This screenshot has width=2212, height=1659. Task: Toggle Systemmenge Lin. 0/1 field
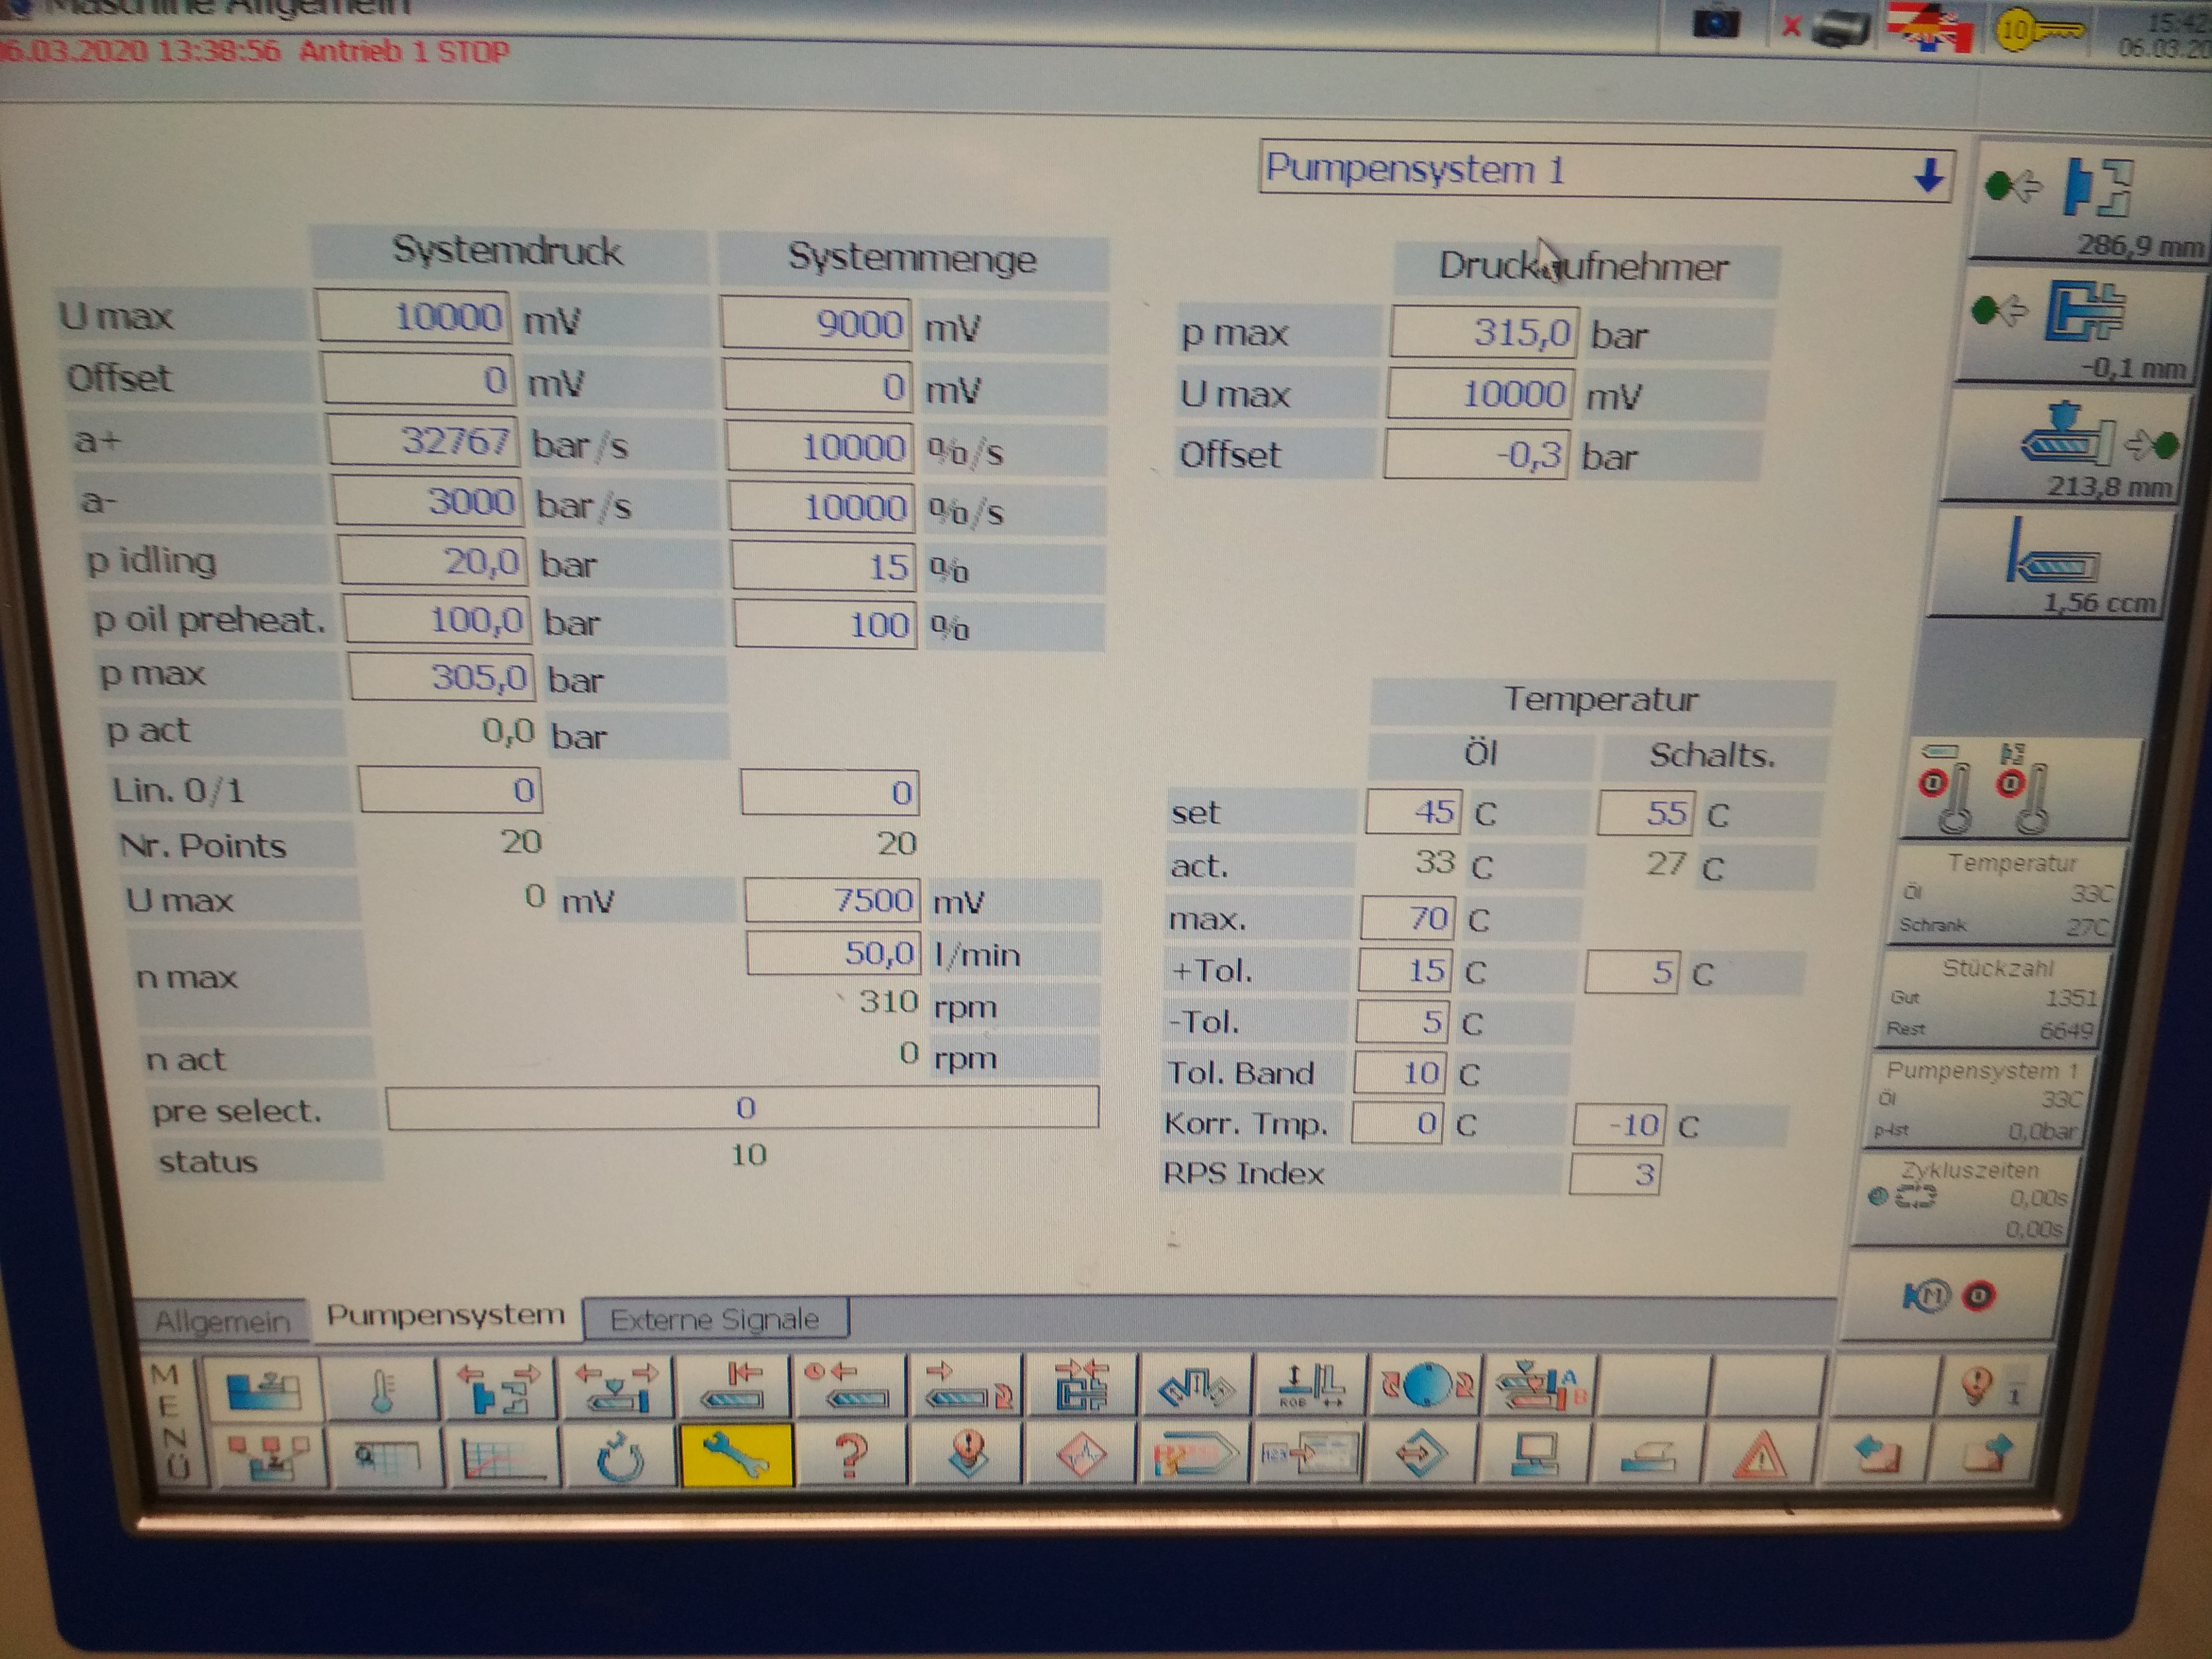[829, 793]
